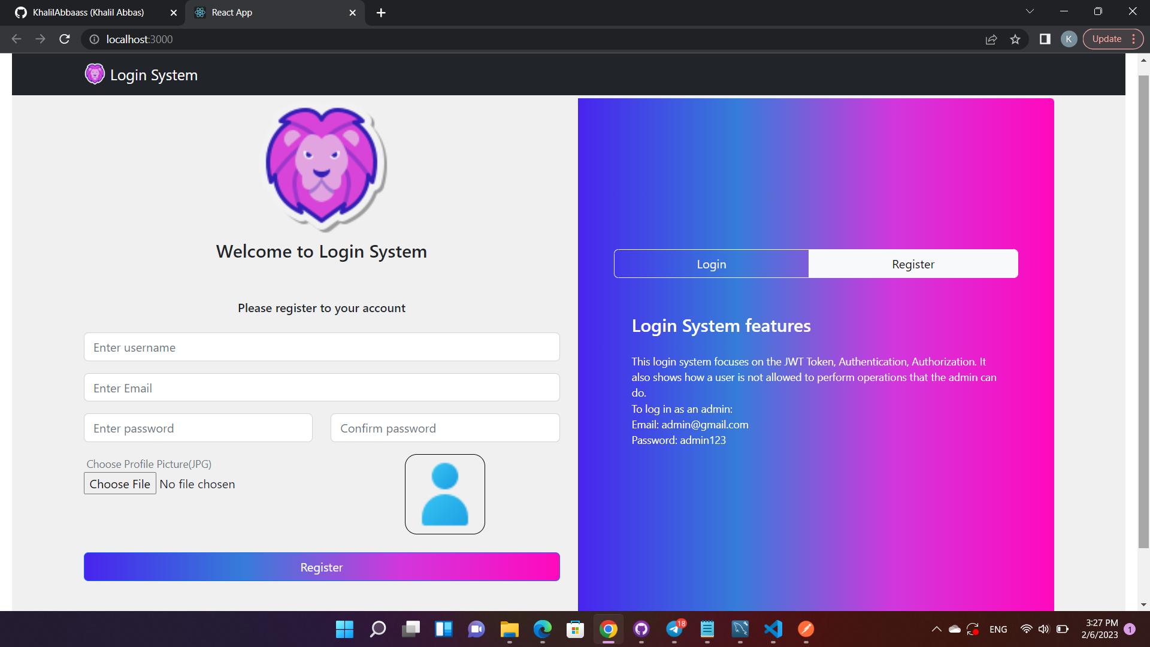This screenshot has width=1150, height=647.
Task: Open the browser tab search dropdown
Action: [x=1030, y=11]
